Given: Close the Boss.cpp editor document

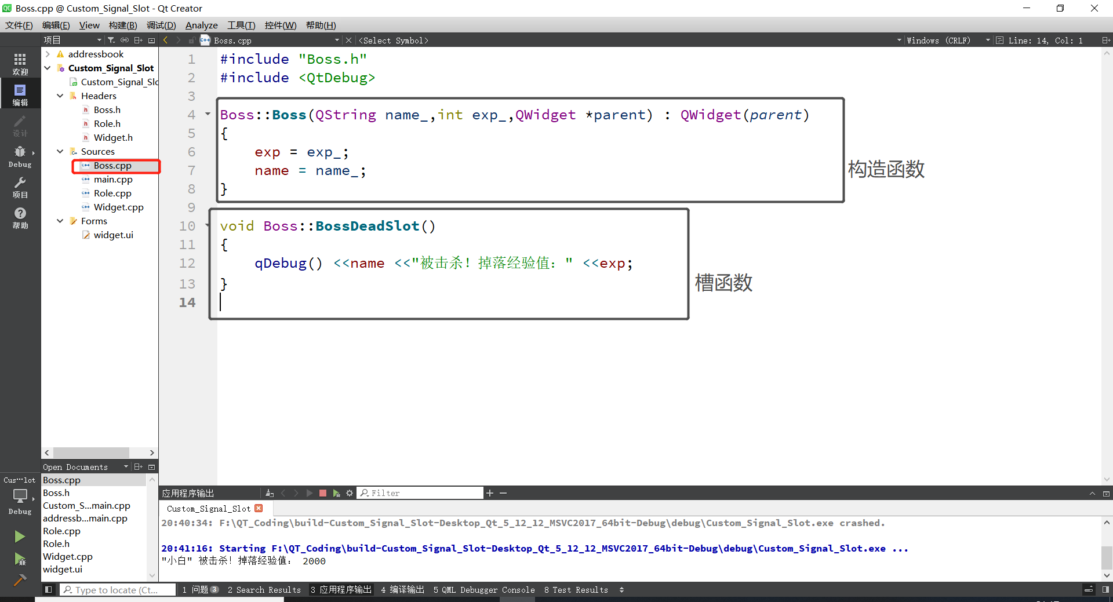Looking at the screenshot, I should (348, 40).
